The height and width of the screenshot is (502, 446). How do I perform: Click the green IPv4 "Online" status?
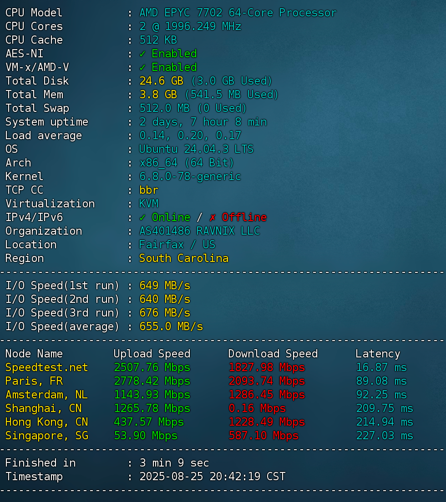click(171, 218)
